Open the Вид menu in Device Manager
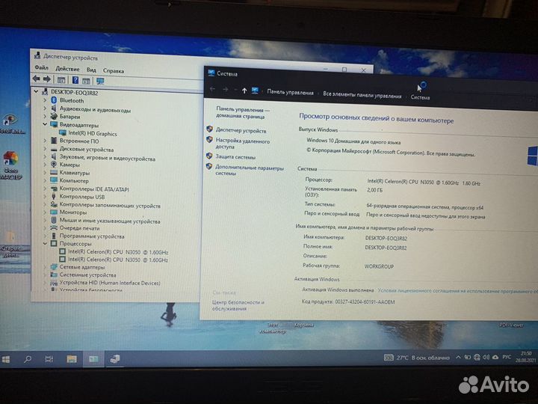The width and height of the screenshot is (538, 404). coord(91,70)
